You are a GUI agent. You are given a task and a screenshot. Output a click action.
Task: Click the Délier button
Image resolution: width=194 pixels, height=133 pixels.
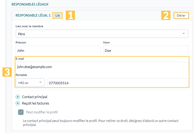click(181, 16)
